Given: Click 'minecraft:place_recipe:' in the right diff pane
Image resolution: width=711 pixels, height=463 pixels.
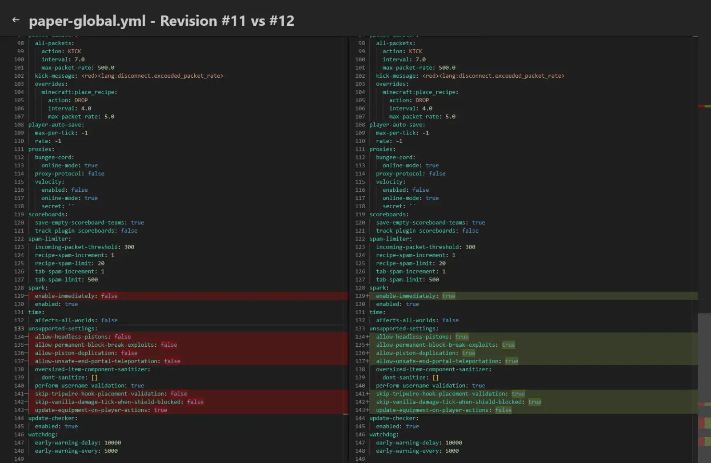Looking at the screenshot, I should tap(420, 92).
